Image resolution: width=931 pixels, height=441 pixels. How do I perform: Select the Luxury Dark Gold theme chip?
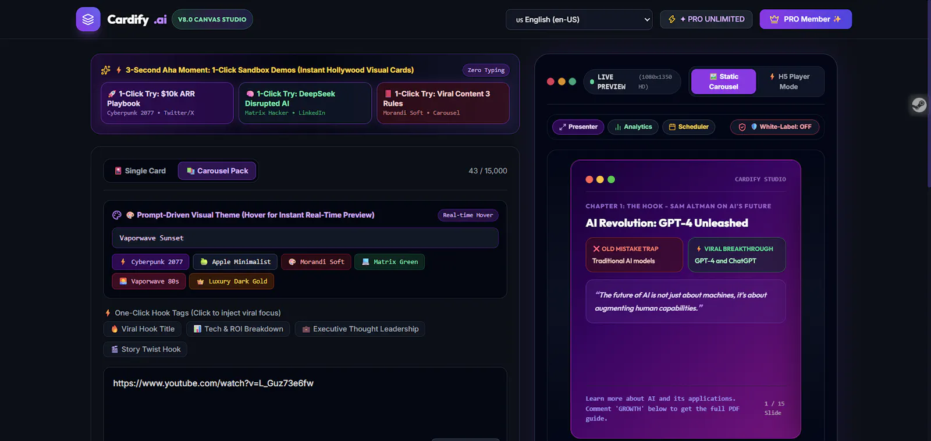pyautogui.click(x=232, y=281)
